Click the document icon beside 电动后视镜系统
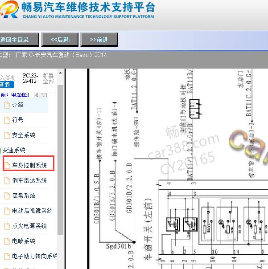Viewport: 268px width, 269px height. (7, 211)
